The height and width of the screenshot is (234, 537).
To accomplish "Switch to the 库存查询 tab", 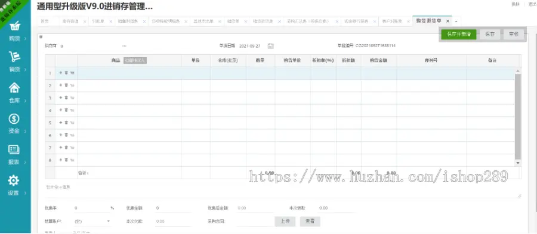I will 70,21.
